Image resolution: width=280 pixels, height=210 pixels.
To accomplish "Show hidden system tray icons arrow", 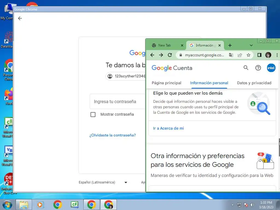I will (x=232, y=205).
